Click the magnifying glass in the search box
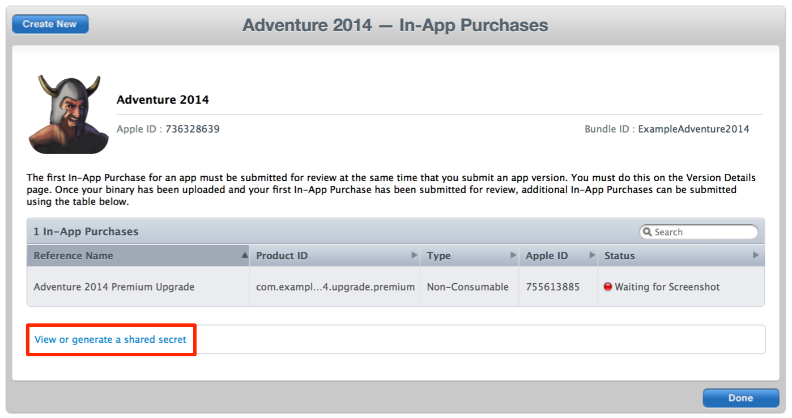This screenshot has height=418, width=792. (648, 232)
